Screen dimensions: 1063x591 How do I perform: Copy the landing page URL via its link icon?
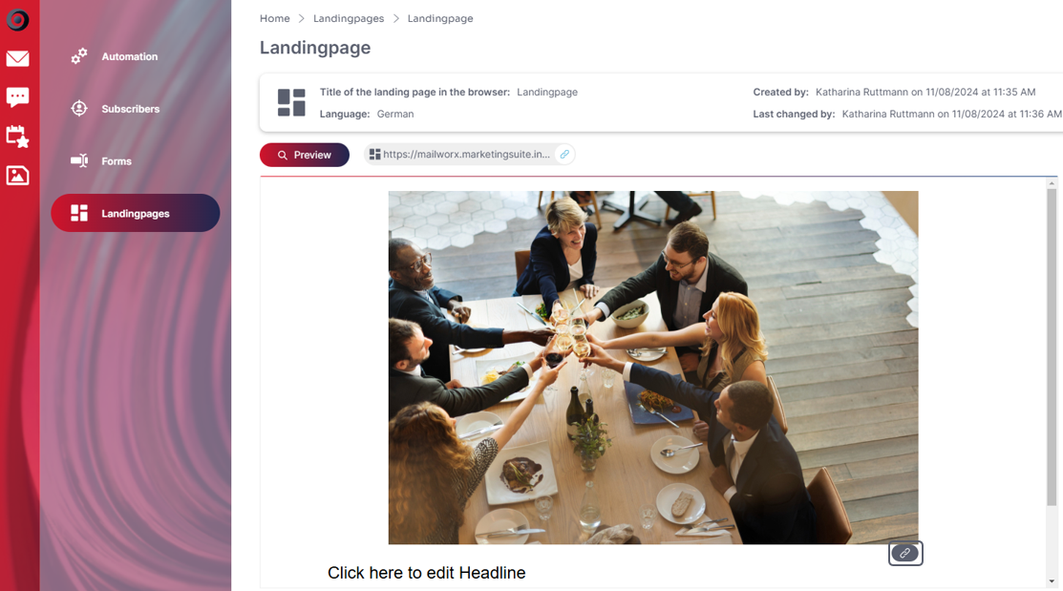tap(564, 155)
